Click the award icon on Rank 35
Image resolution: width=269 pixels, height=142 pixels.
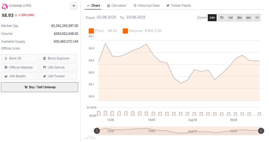point(6,58)
